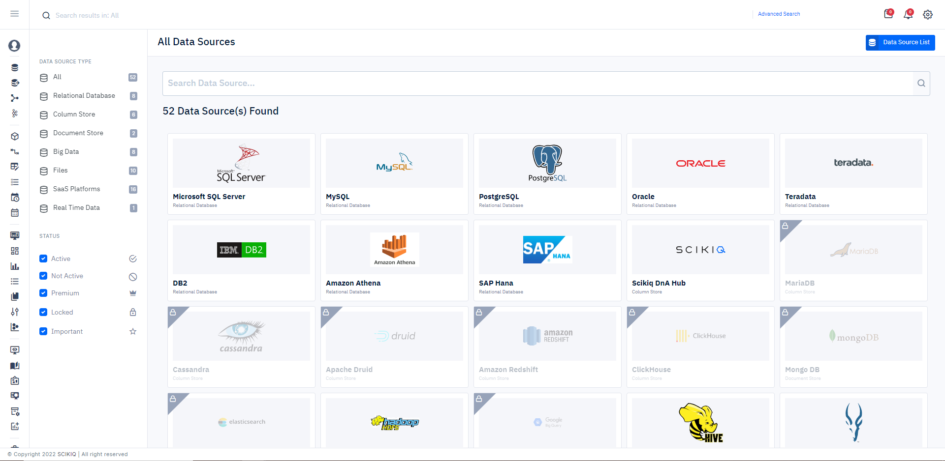
Task: Select the locked Apache Druid card
Action: pos(394,347)
